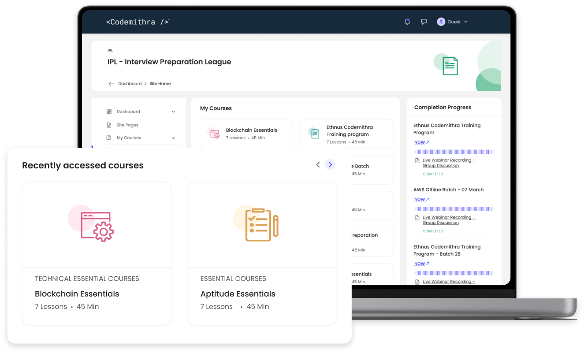
Task: Open Dashboard in the sidebar menu
Action: tap(128, 112)
